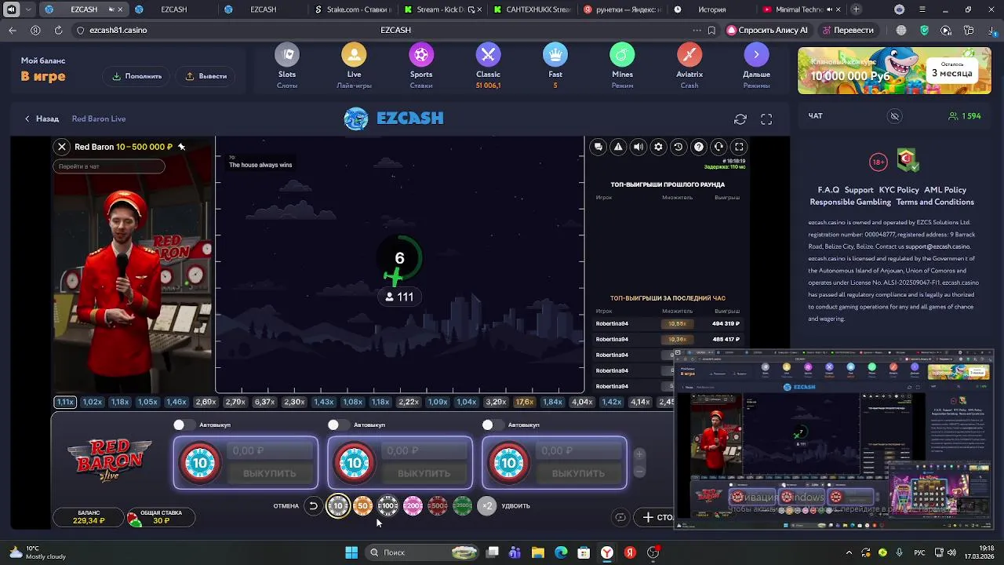This screenshot has height=565, width=1004.
Task: Select the 10 ruble chip
Action: 338,506
